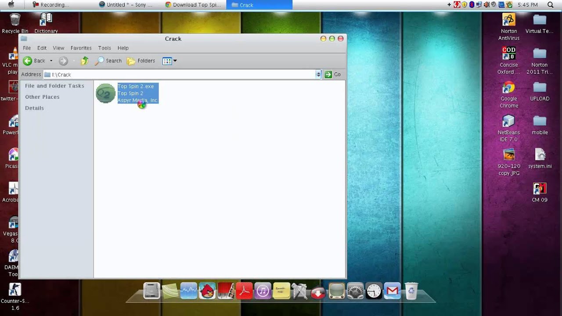Launch Angry Birds from dock
This screenshot has width=562, height=316.
tap(207, 291)
